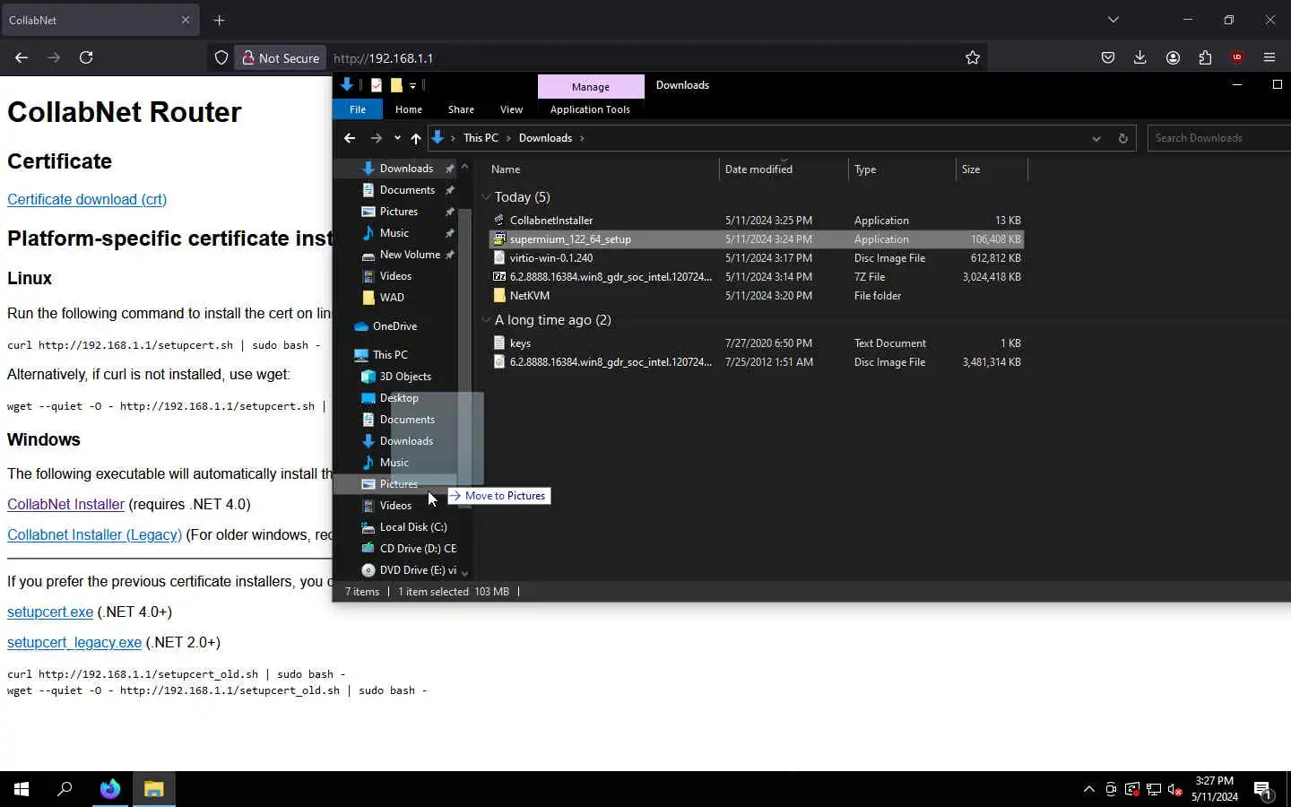
Task: Click the Collabnet Installer (Legacy) link
Action: pos(94,534)
